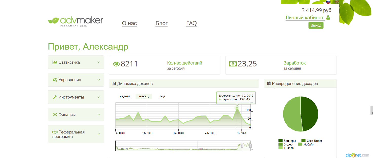This screenshot has height=158, width=373.
Task: Open the Инструменты menu section
Action: point(76,97)
